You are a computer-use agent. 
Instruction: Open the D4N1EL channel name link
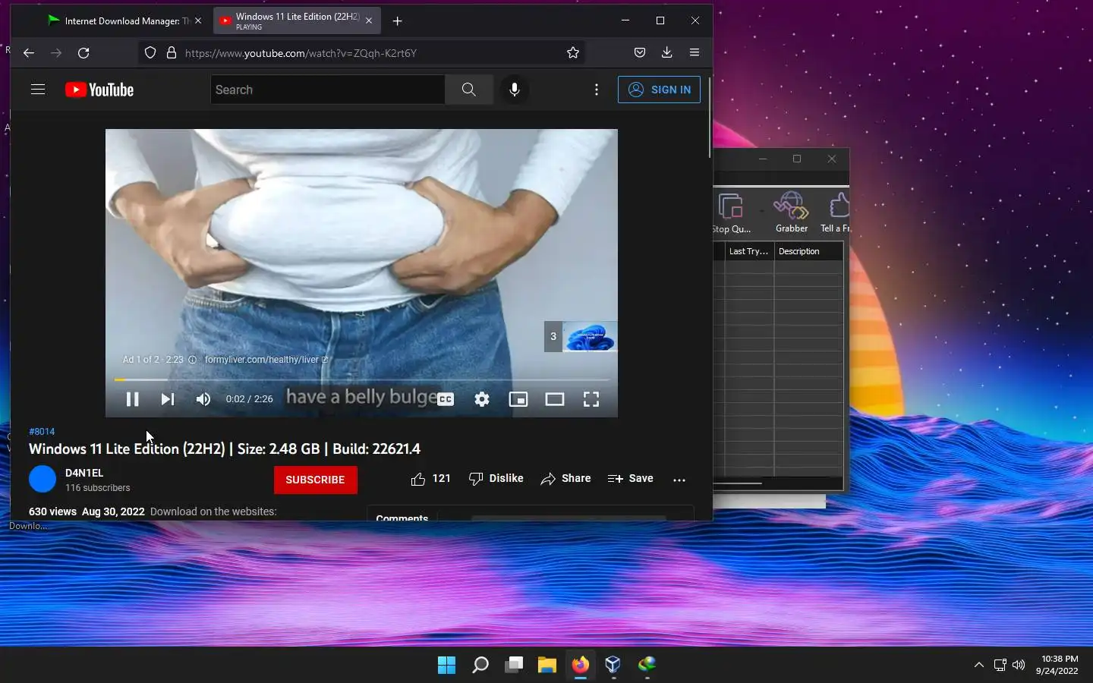pos(84,473)
